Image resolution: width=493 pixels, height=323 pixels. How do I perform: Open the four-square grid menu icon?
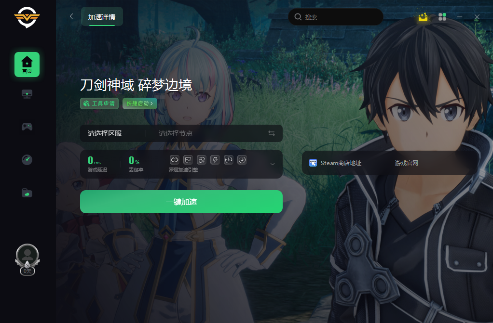coord(442,17)
